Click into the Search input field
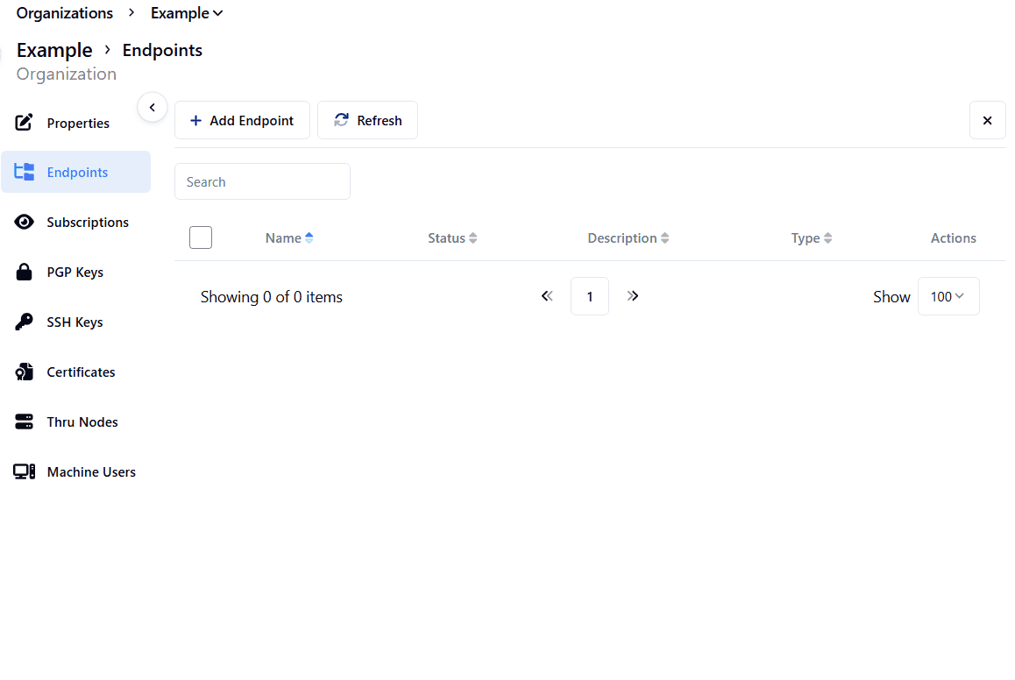Image resolution: width=1015 pixels, height=680 pixels. click(x=262, y=181)
